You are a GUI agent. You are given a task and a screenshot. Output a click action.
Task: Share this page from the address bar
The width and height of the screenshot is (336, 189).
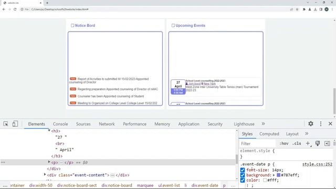[x=291, y=9]
